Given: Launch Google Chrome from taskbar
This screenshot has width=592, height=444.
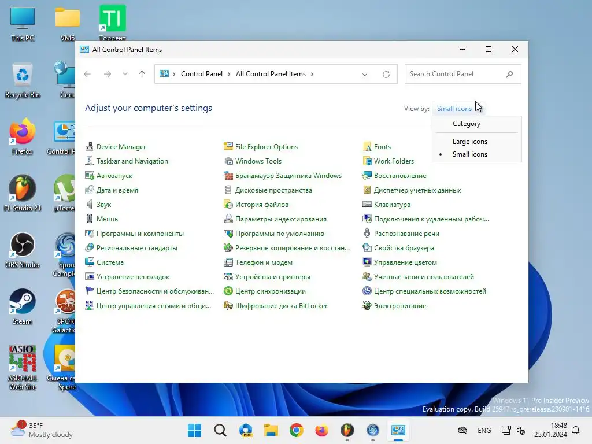Looking at the screenshot, I should (x=297, y=430).
